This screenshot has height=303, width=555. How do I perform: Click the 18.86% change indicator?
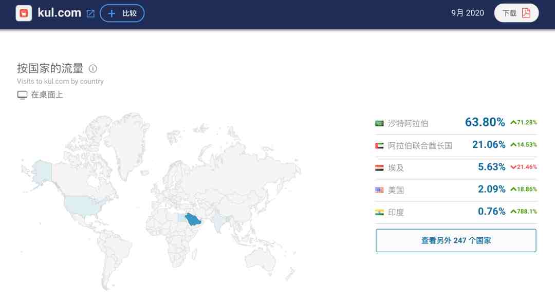click(x=524, y=189)
